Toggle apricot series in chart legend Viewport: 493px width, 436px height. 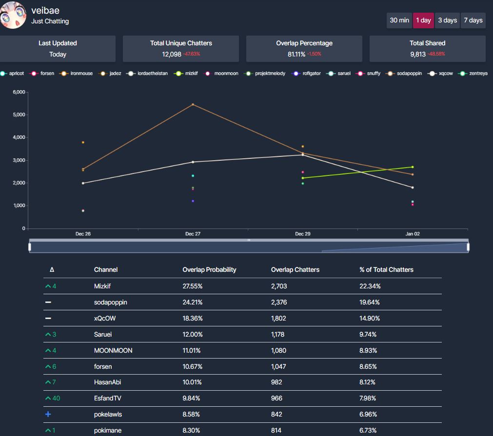pos(12,73)
